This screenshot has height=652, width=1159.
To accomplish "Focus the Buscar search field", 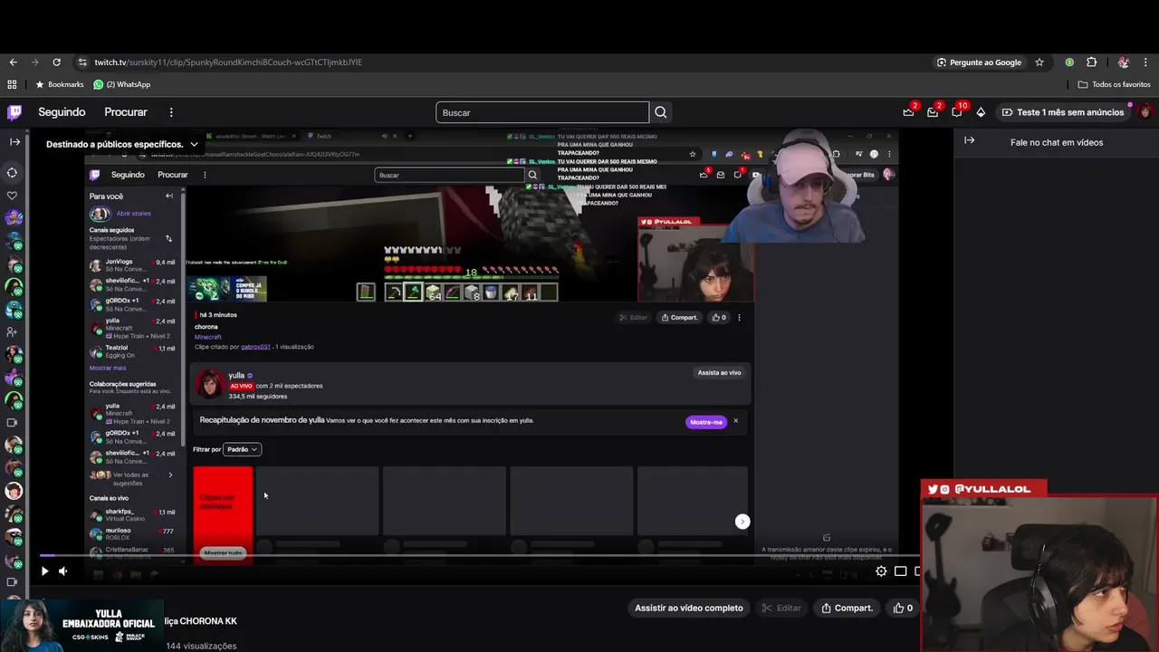I will coord(542,112).
